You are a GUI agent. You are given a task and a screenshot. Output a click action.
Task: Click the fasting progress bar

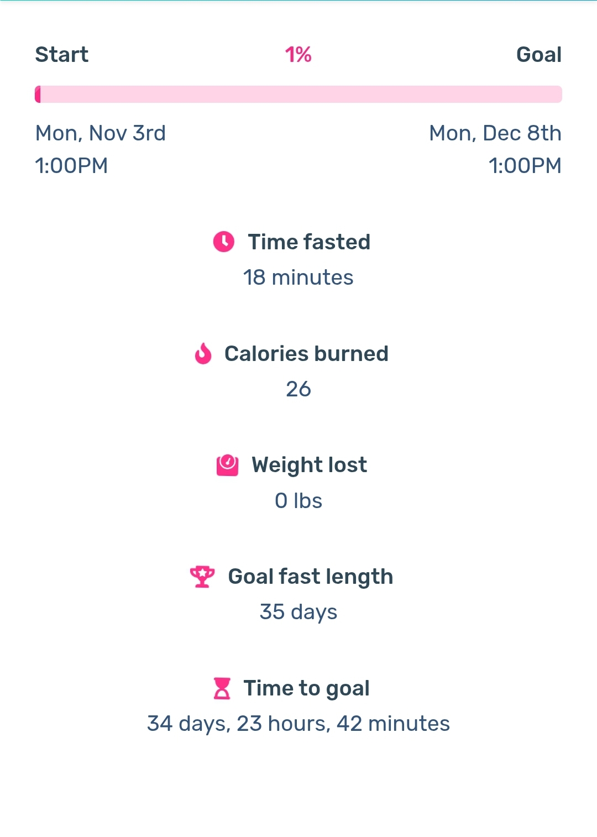pyautogui.click(x=298, y=94)
